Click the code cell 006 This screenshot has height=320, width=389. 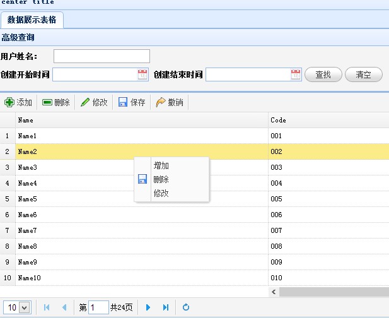pos(328,215)
